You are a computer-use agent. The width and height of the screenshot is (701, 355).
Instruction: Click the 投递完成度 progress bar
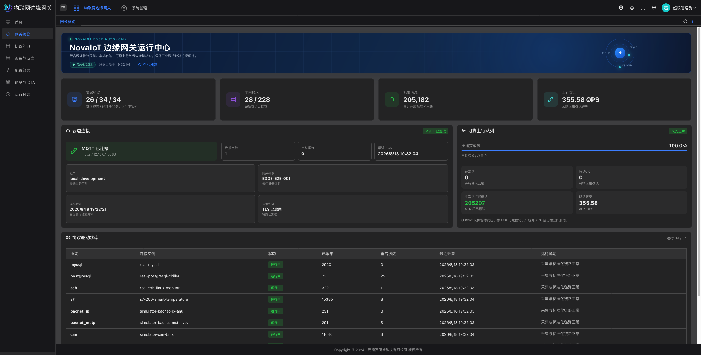(574, 151)
